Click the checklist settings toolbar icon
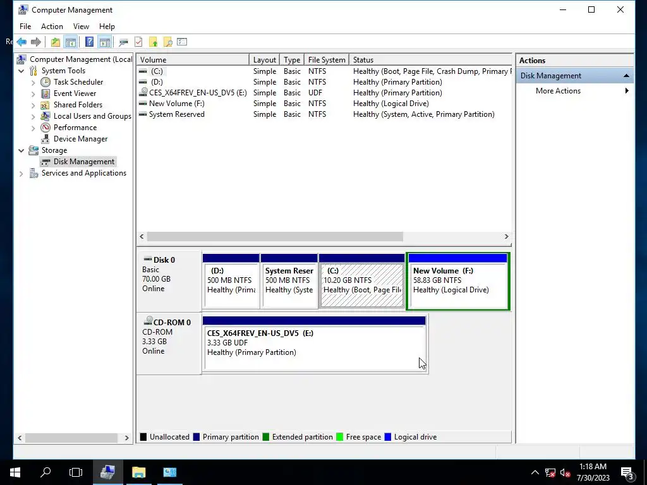 pos(182,42)
